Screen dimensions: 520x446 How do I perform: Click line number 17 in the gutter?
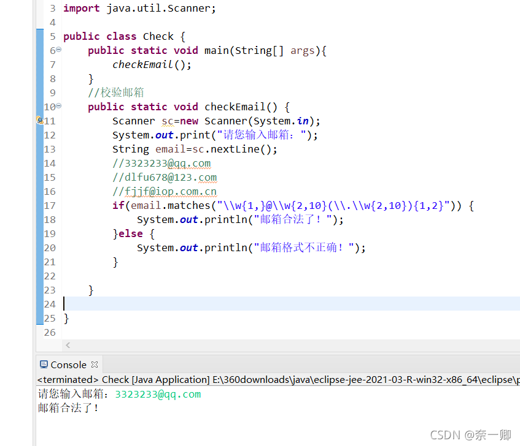click(x=50, y=206)
